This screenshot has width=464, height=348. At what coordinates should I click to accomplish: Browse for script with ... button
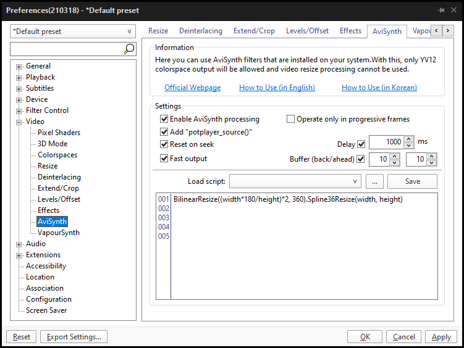pyautogui.click(x=374, y=181)
